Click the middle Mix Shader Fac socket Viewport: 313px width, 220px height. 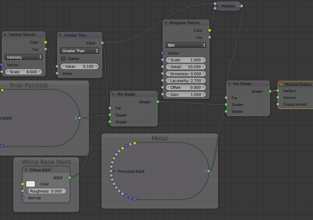110,108
